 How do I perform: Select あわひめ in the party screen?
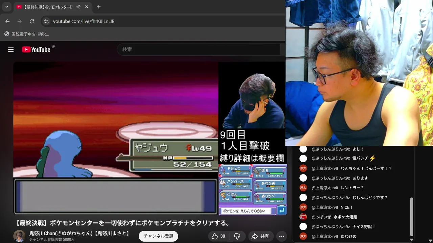[x=270, y=186]
